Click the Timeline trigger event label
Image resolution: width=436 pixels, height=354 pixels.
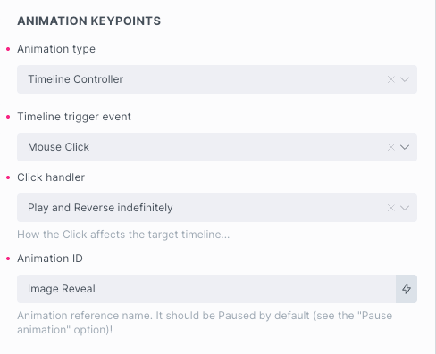[x=74, y=117]
